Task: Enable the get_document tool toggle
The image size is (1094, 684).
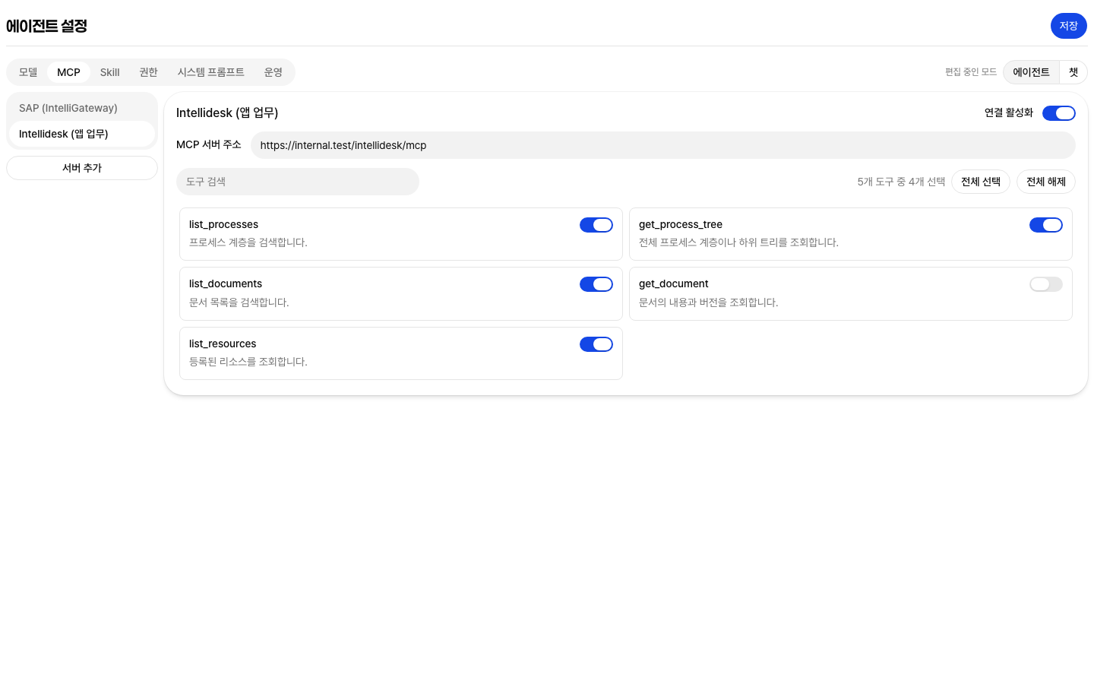Action: [1046, 284]
